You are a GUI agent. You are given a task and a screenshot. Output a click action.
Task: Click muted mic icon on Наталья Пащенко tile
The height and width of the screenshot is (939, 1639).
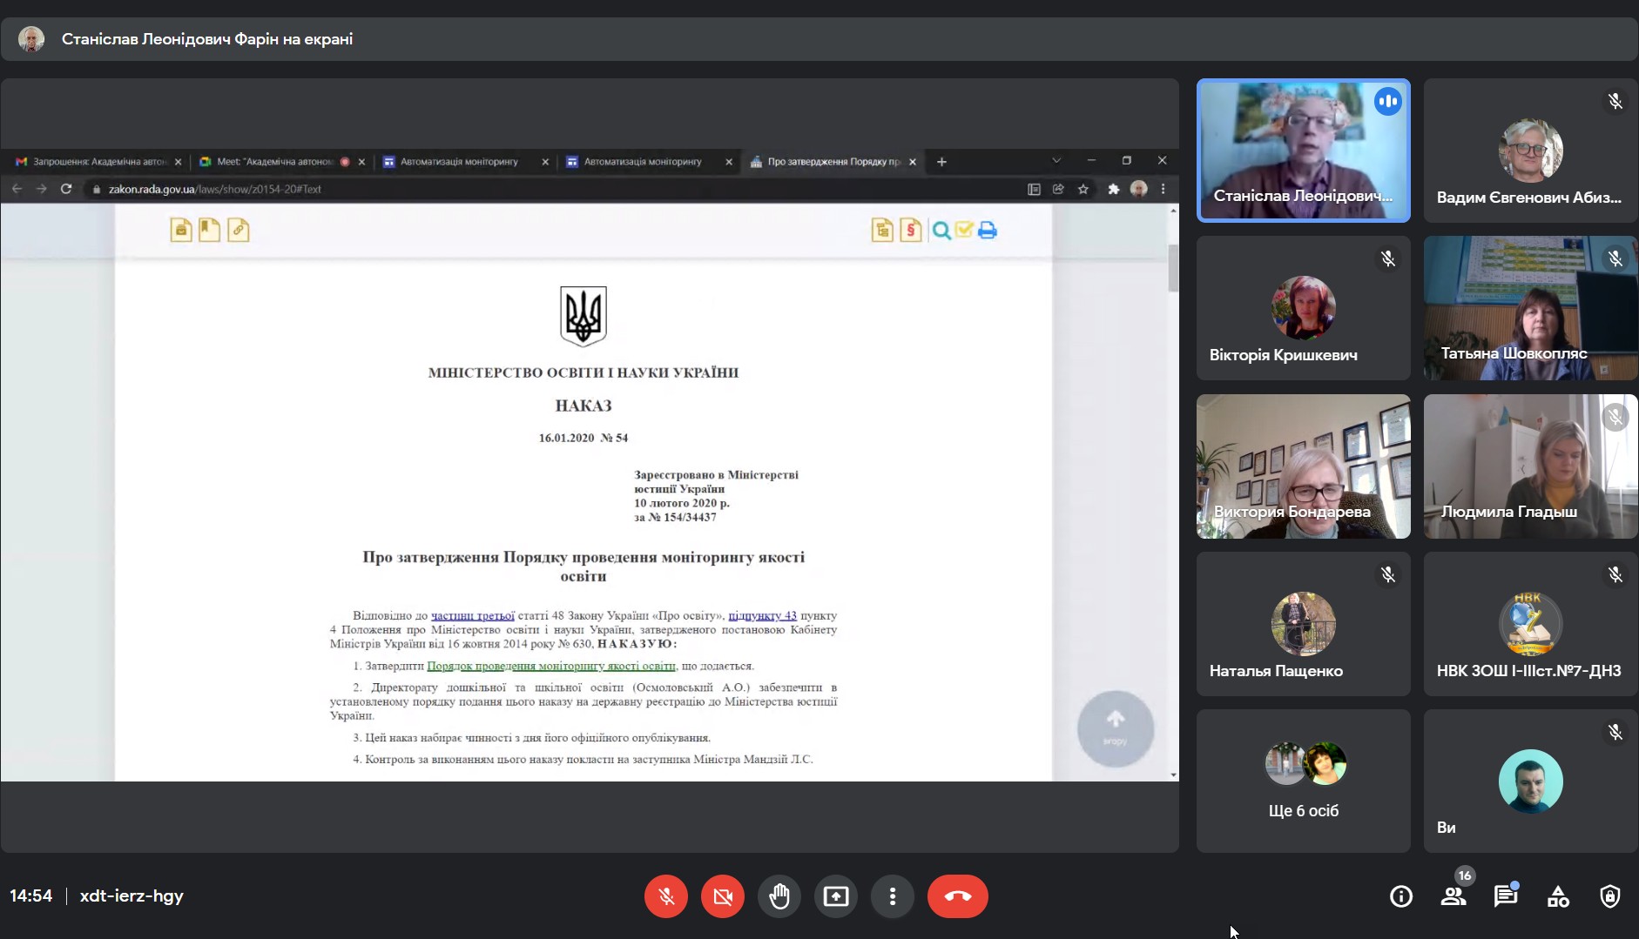[x=1388, y=575]
